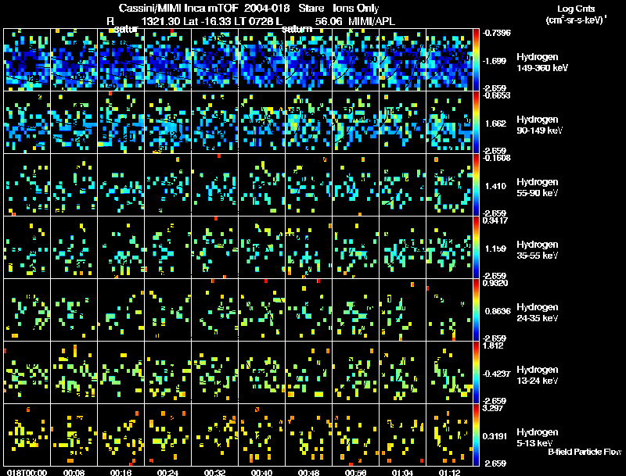
Task: Click the 'Lat -16.33' header value
Action: click(207, 22)
